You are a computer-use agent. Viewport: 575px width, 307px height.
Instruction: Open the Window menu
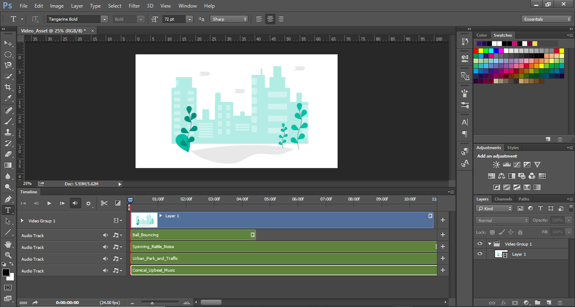187,6
